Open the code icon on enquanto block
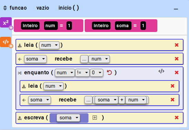 (x=161, y=71)
